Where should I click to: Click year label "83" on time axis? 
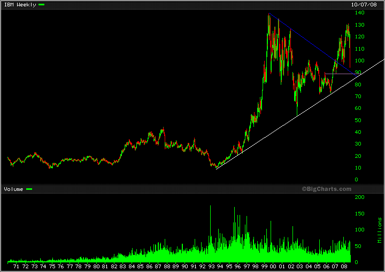pos(123,266)
